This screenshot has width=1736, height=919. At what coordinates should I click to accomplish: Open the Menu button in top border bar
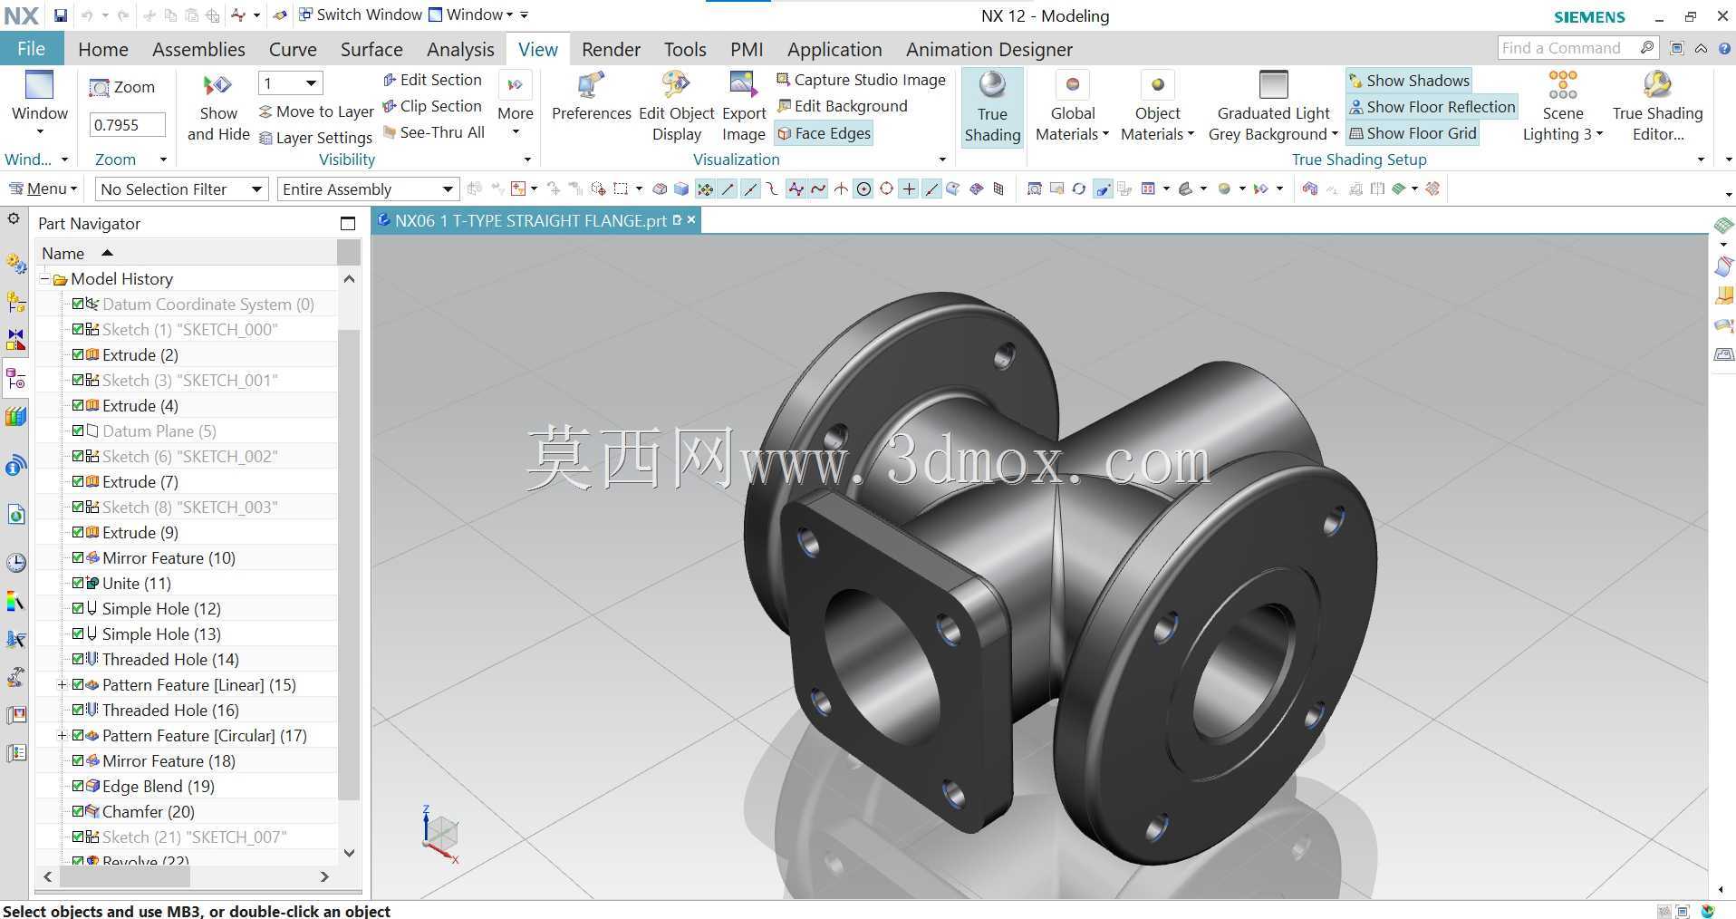click(x=43, y=189)
